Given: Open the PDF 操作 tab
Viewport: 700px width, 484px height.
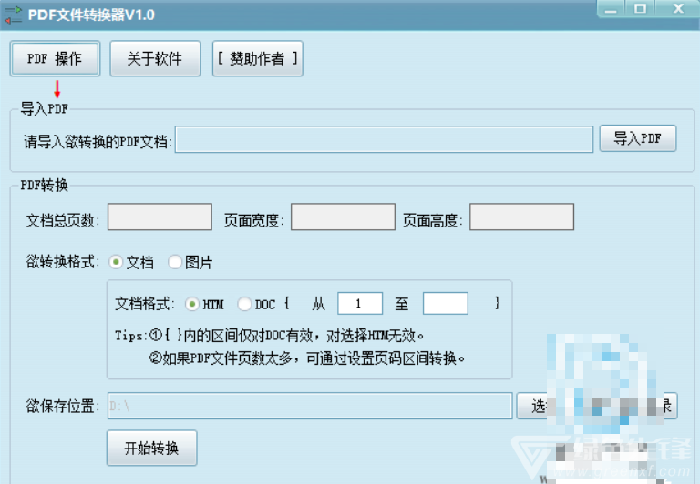Looking at the screenshot, I should click(55, 58).
